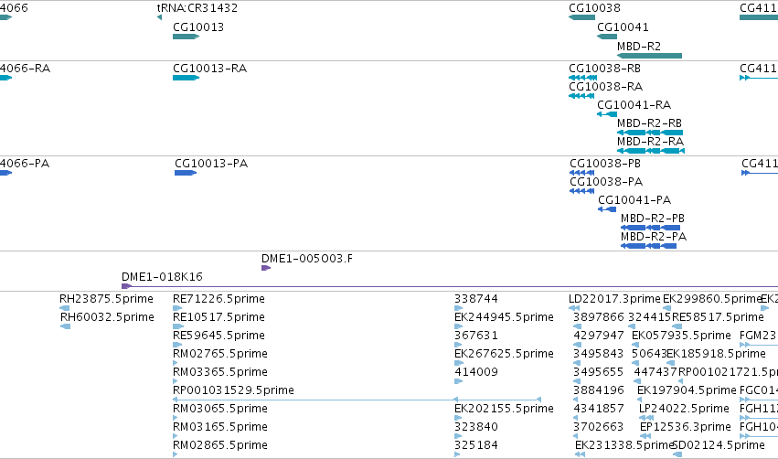Select the 325184 feature label
Image resolution: width=778 pixels, height=459 pixels.
click(475, 445)
